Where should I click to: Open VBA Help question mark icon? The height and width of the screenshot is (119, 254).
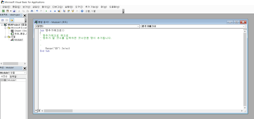(82, 11)
